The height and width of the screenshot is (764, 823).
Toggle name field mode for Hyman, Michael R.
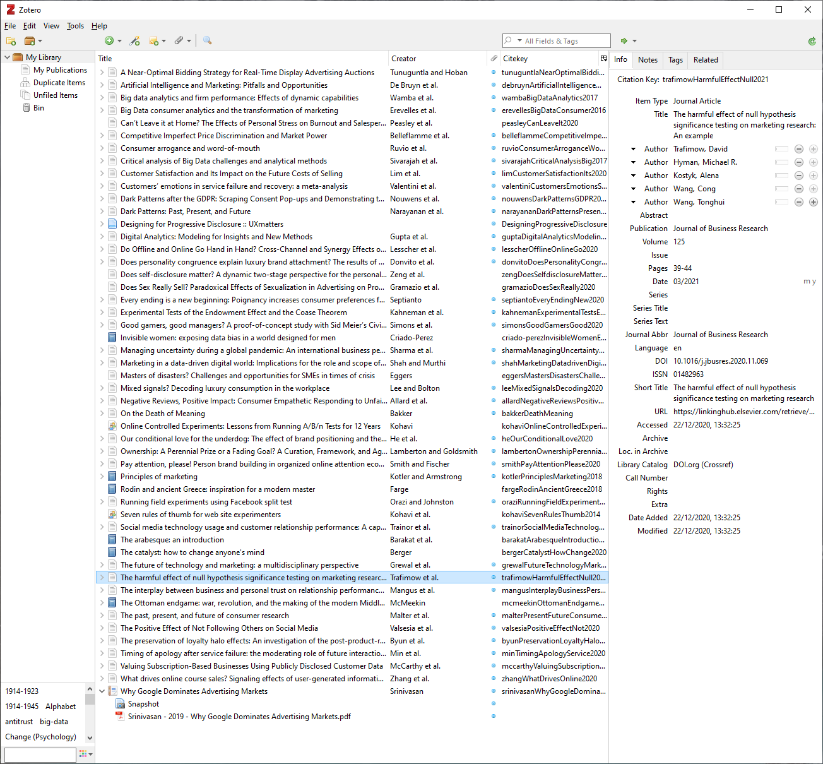782,162
